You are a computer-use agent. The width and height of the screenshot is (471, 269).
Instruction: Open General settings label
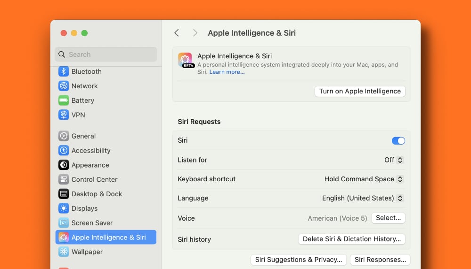tap(83, 136)
